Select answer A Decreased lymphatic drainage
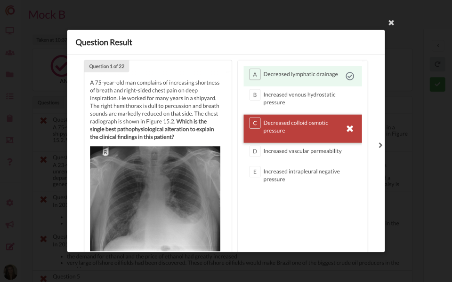 tap(303, 76)
